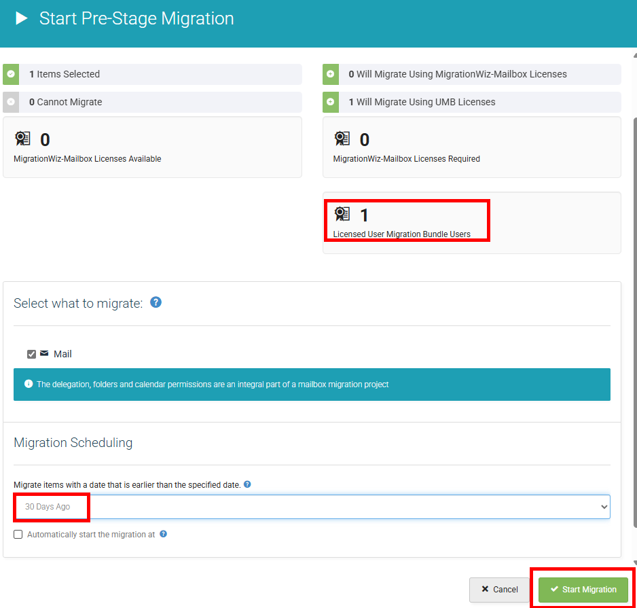
Task: Click the green Start Migration button
Action: tap(583, 590)
